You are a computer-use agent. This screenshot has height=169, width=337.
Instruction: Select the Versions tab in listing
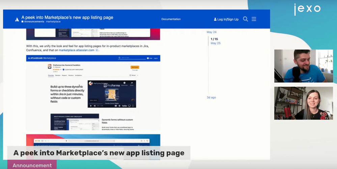(x=71, y=76)
